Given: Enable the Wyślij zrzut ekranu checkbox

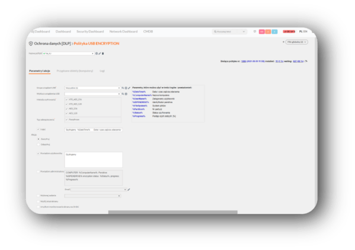Looking at the screenshot, I should point(38,201).
